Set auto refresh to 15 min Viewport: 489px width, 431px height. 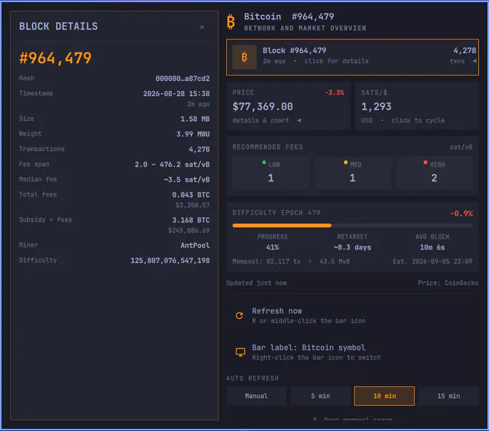tap(448, 396)
